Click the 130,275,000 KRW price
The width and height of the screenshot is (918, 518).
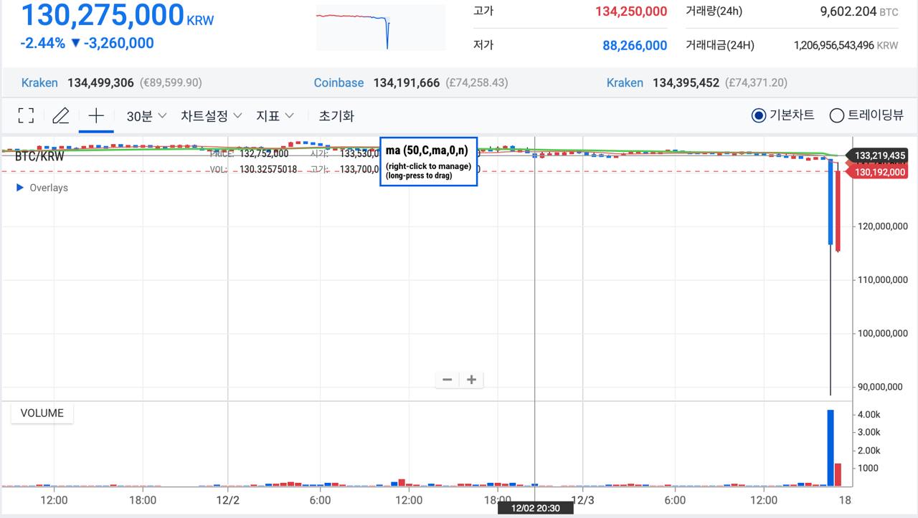point(117,15)
